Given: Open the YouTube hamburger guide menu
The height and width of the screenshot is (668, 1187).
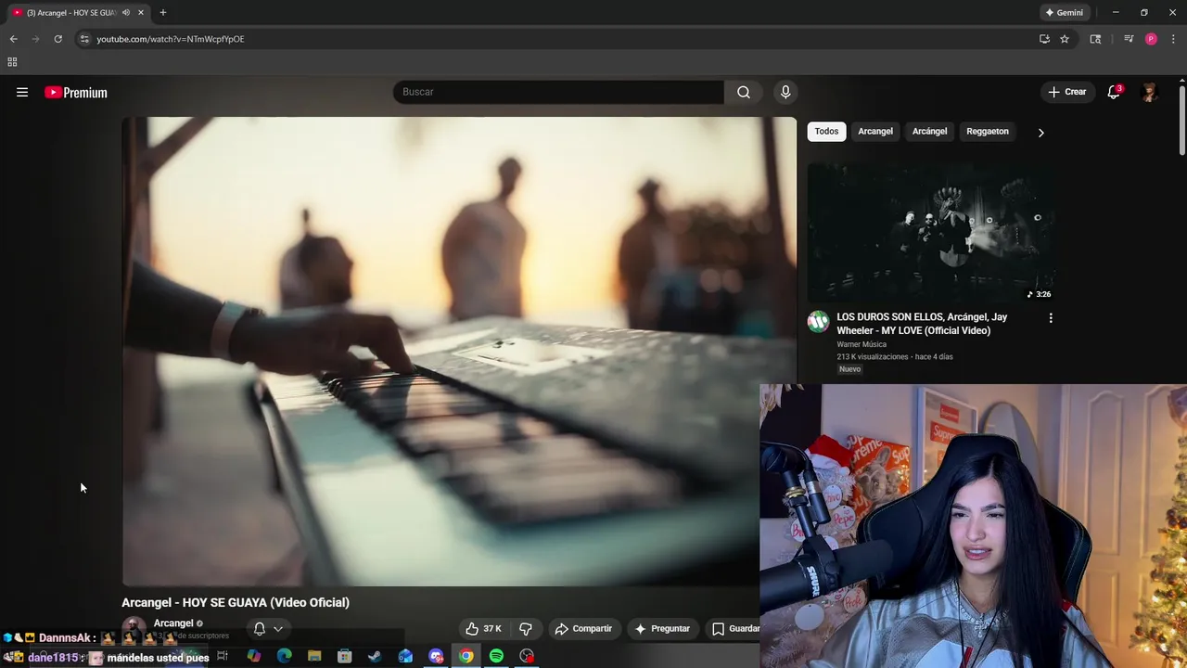Looking at the screenshot, I should (x=22, y=92).
